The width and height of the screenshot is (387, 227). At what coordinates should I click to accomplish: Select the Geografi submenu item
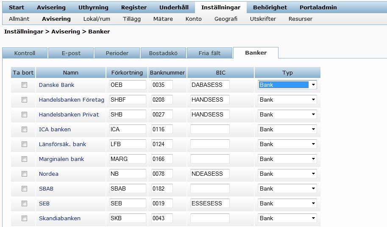tap(226, 19)
